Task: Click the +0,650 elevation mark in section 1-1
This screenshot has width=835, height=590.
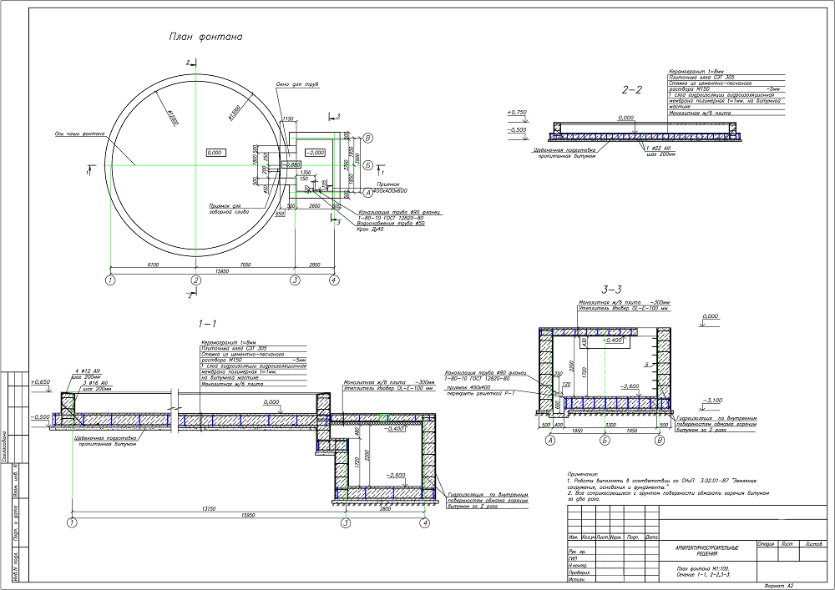Action: (x=40, y=382)
